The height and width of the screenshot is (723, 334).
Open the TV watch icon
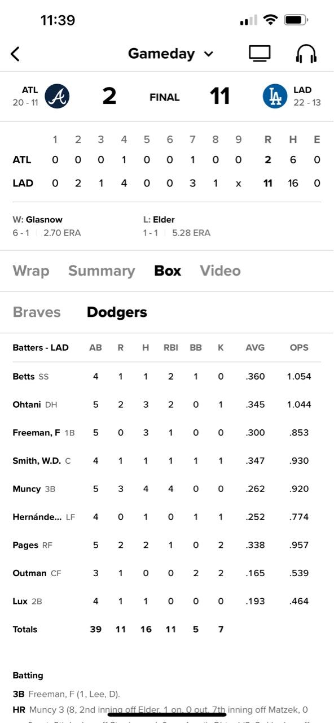point(260,54)
